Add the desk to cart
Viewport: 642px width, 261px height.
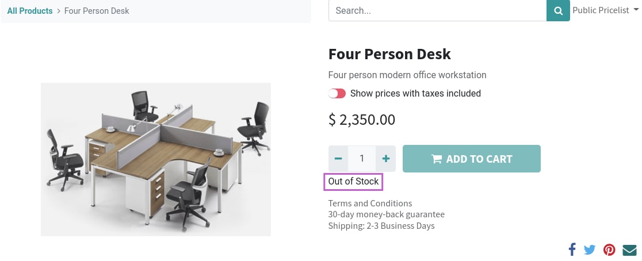pos(472,159)
